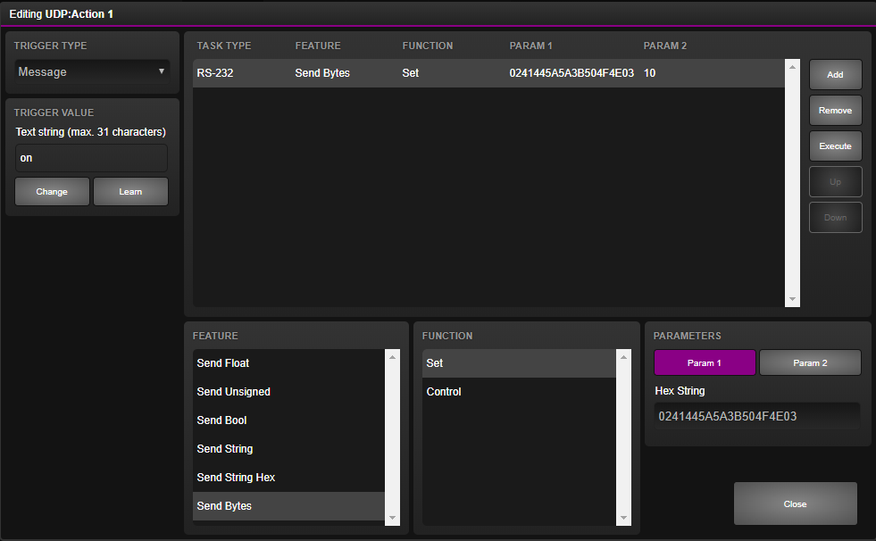Select Send Bytes in the Feature list
Image resolution: width=876 pixels, height=541 pixels.
tap(288, 506)
